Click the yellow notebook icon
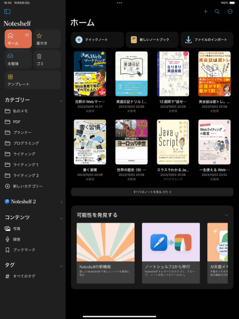This screenshot has width=239, height=319. coord(133,40)
